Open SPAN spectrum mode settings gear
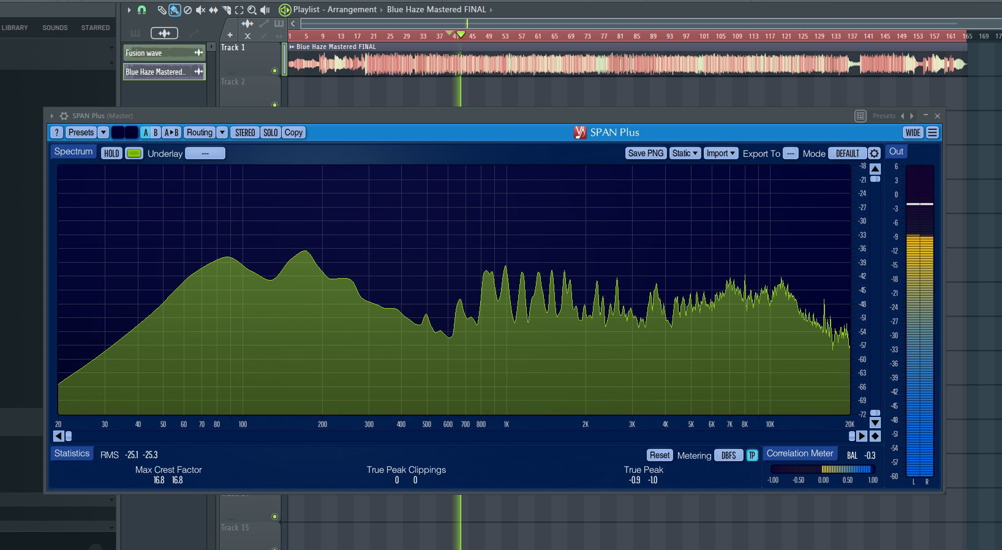Screen dimensions: 1002x550 pyautogui.click(x=875, y=154)
